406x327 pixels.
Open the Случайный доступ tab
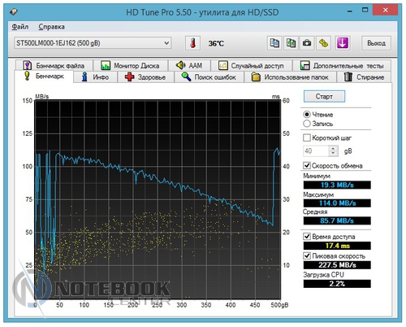[251, 66]
